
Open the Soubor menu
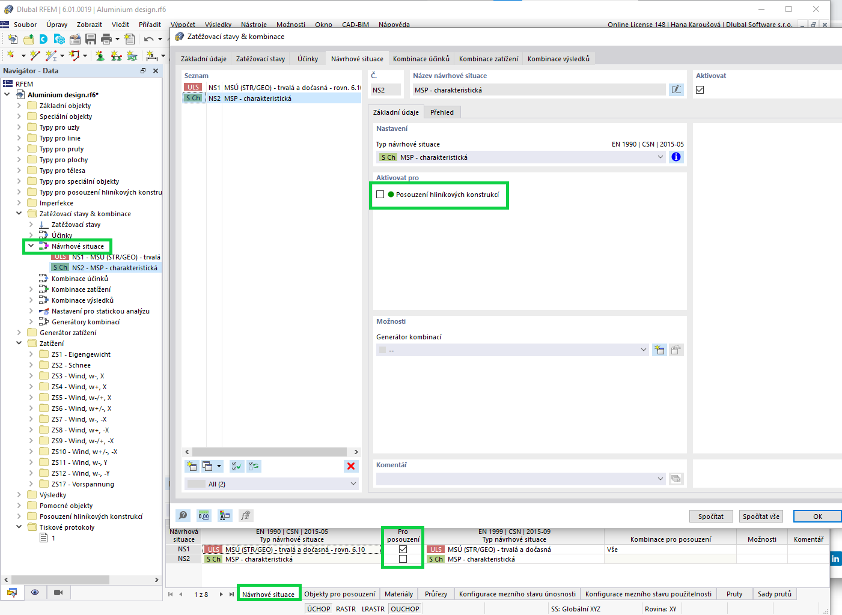tap(25, 25)
